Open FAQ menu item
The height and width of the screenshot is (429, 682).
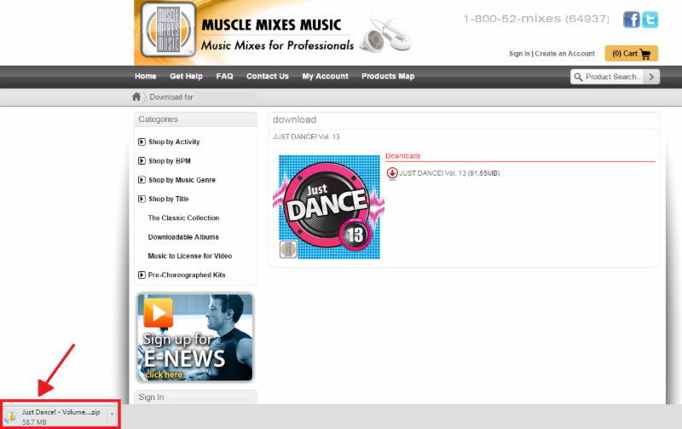pos(224,76)
